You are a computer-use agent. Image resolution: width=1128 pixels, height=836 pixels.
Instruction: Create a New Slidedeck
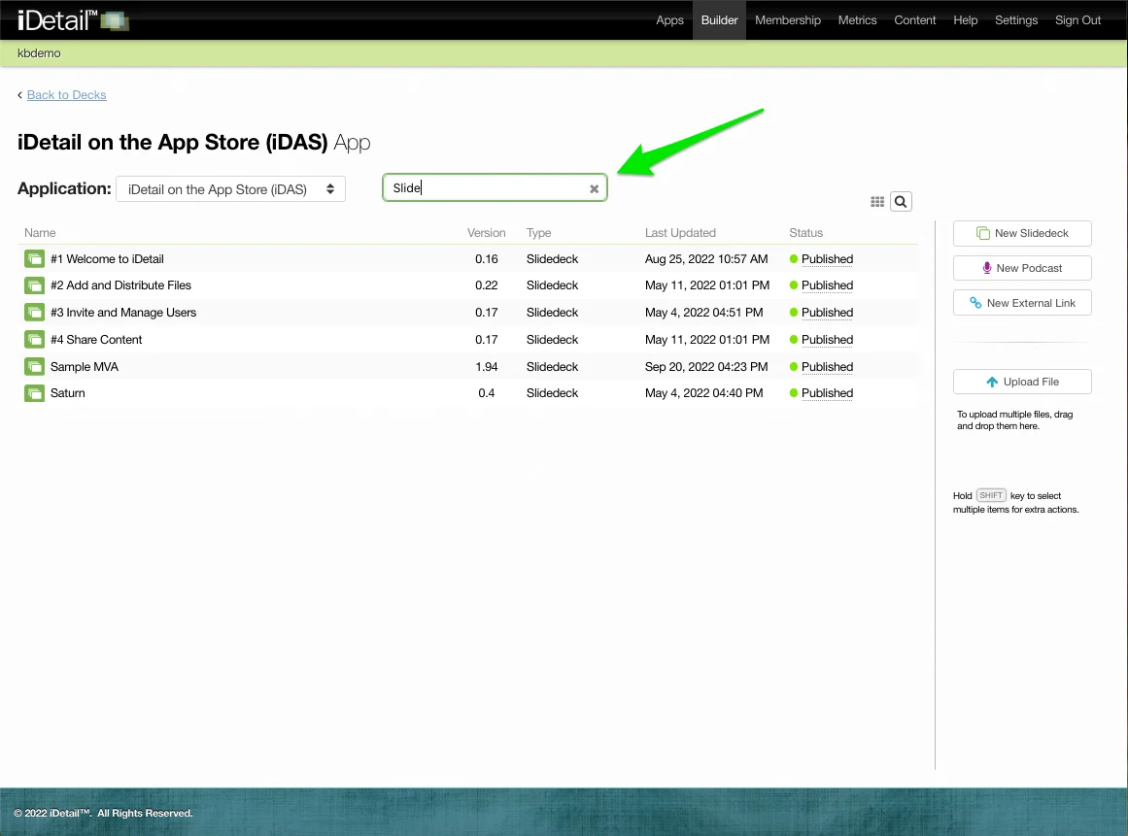[1022, 233]
